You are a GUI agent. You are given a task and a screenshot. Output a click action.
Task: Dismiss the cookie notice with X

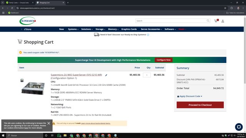click(x=49, y=123)
